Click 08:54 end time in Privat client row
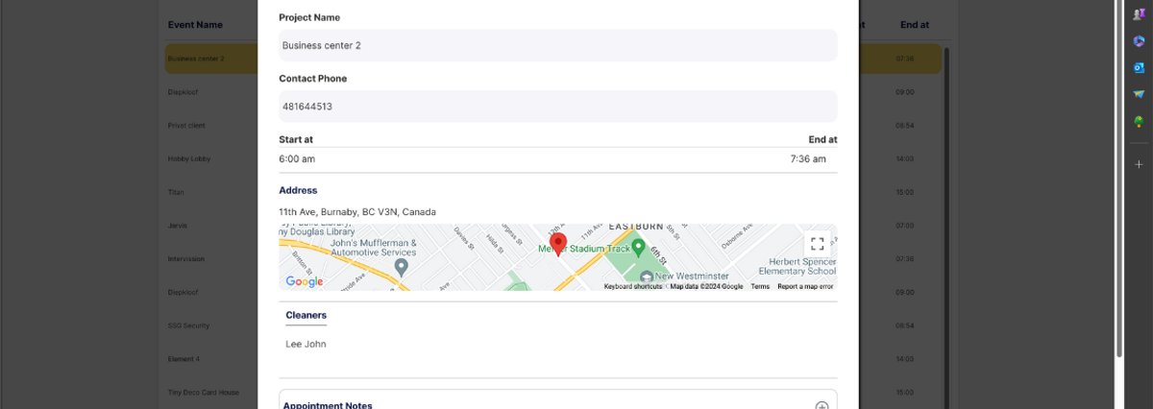The width and height of the screenshot is (1153, 409). click(904, 126)
